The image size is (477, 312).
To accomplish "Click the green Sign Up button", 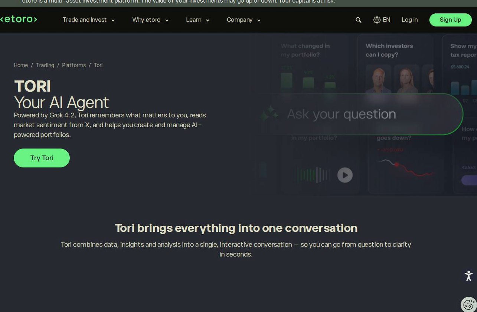I will click(x=450, y=20).
